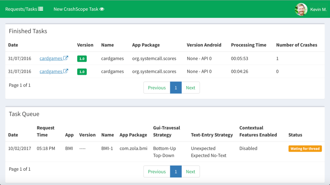This screenshot has height=185, width=330.
Task: Open first cardgames link in Finished Tasks
Action: click(x=51, y=58)
